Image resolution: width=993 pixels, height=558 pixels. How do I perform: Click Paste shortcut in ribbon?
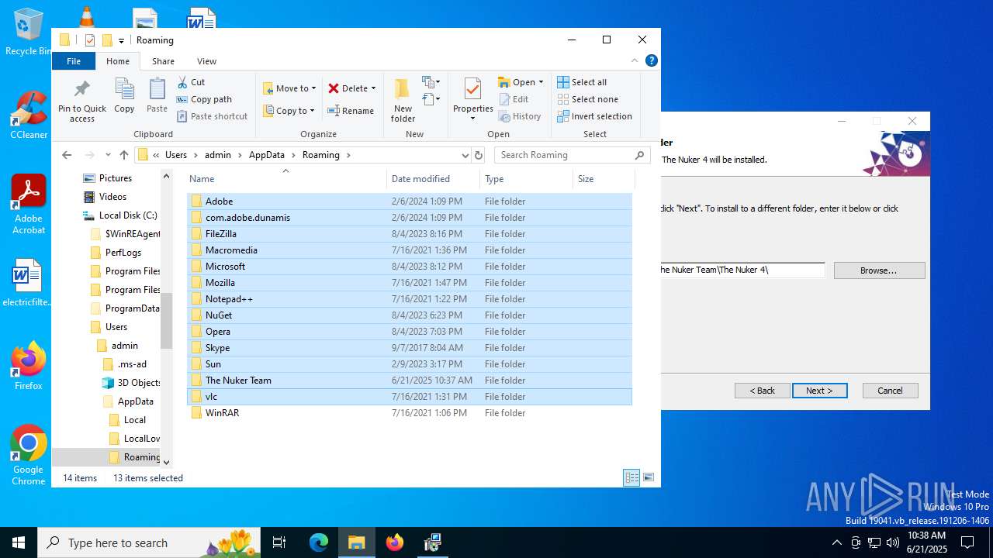point(212,116)
